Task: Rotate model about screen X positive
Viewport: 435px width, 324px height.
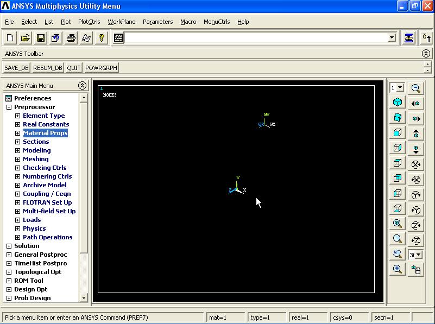Action: click(x=415, y=164)
